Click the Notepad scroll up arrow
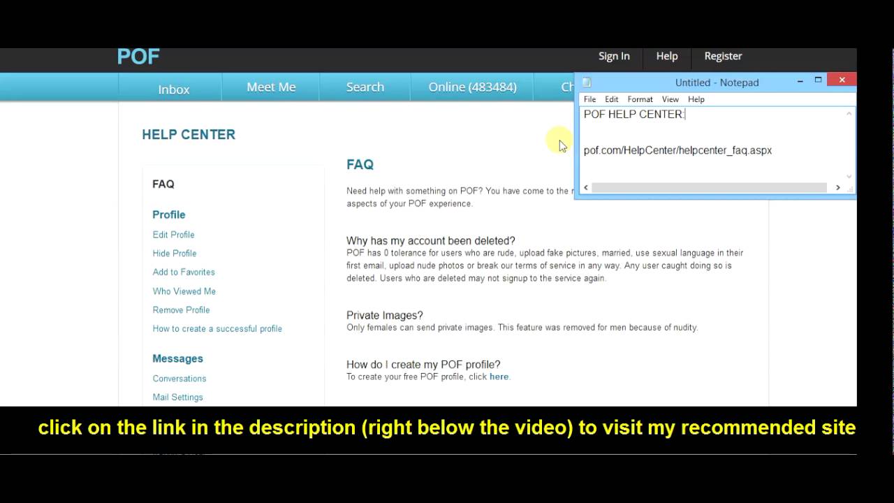The height and width of the screenshot is (503, 894). pos(849,113)
